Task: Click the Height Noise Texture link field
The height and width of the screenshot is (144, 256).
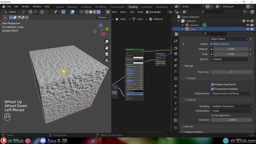Action: [x=229, y=44]
